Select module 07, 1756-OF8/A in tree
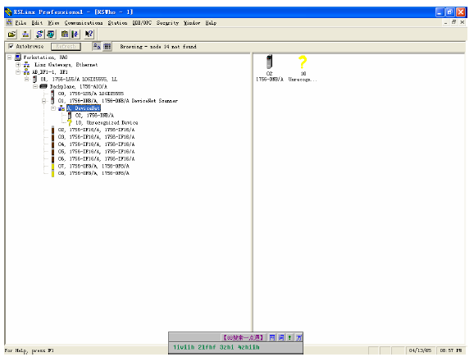This screenshot has height=357, width=474. point(93,166)
